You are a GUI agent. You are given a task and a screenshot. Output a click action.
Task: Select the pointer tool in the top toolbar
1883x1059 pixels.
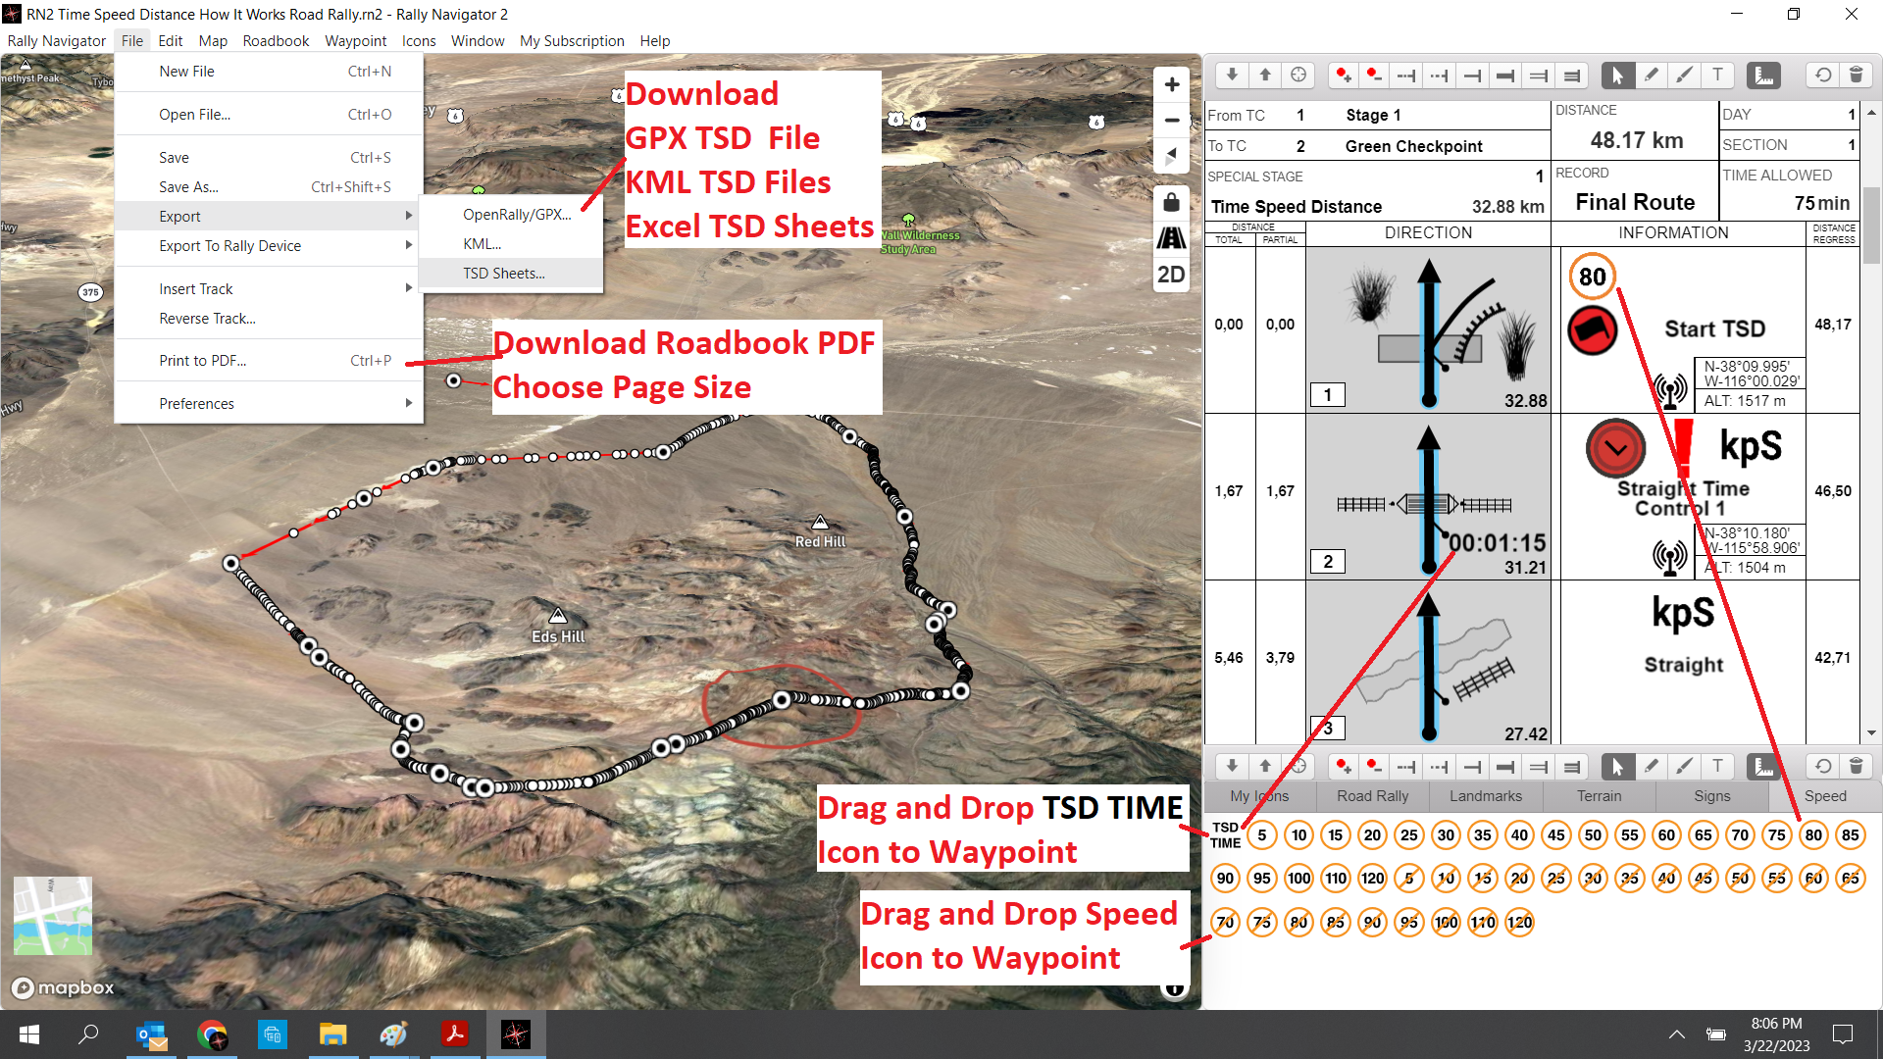(x=1618, y=75)
